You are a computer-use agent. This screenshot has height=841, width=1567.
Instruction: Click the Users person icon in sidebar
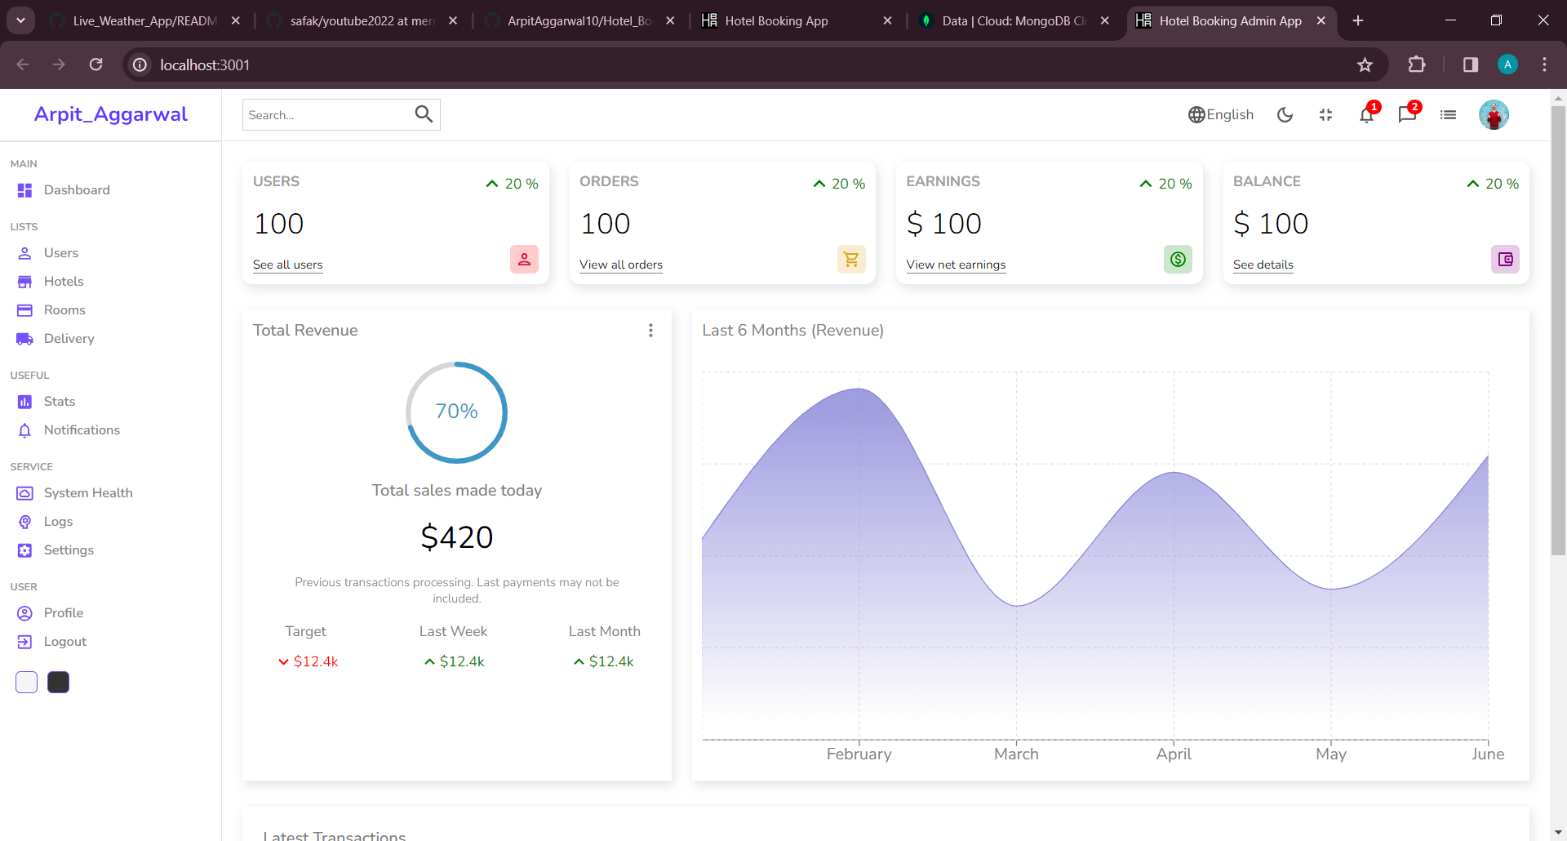point(24,253)
